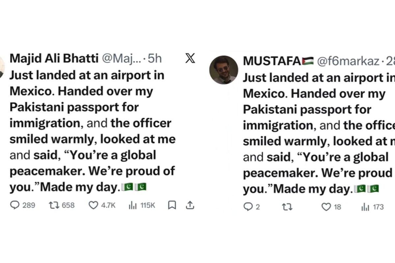Click the X logo
395x263 pixels.
[x=190, y=59]
